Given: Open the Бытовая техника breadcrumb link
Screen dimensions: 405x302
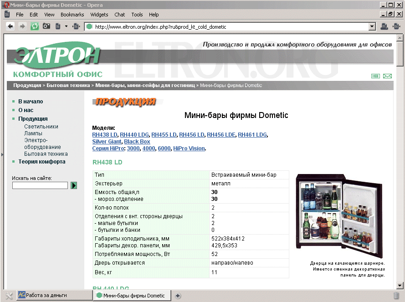Looking at the screenshot, I should 68,85.
